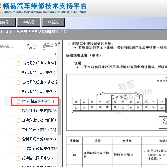
Task: Click document icon beside 油封的更换[FS5A-EL]
Action: point(18,130)
